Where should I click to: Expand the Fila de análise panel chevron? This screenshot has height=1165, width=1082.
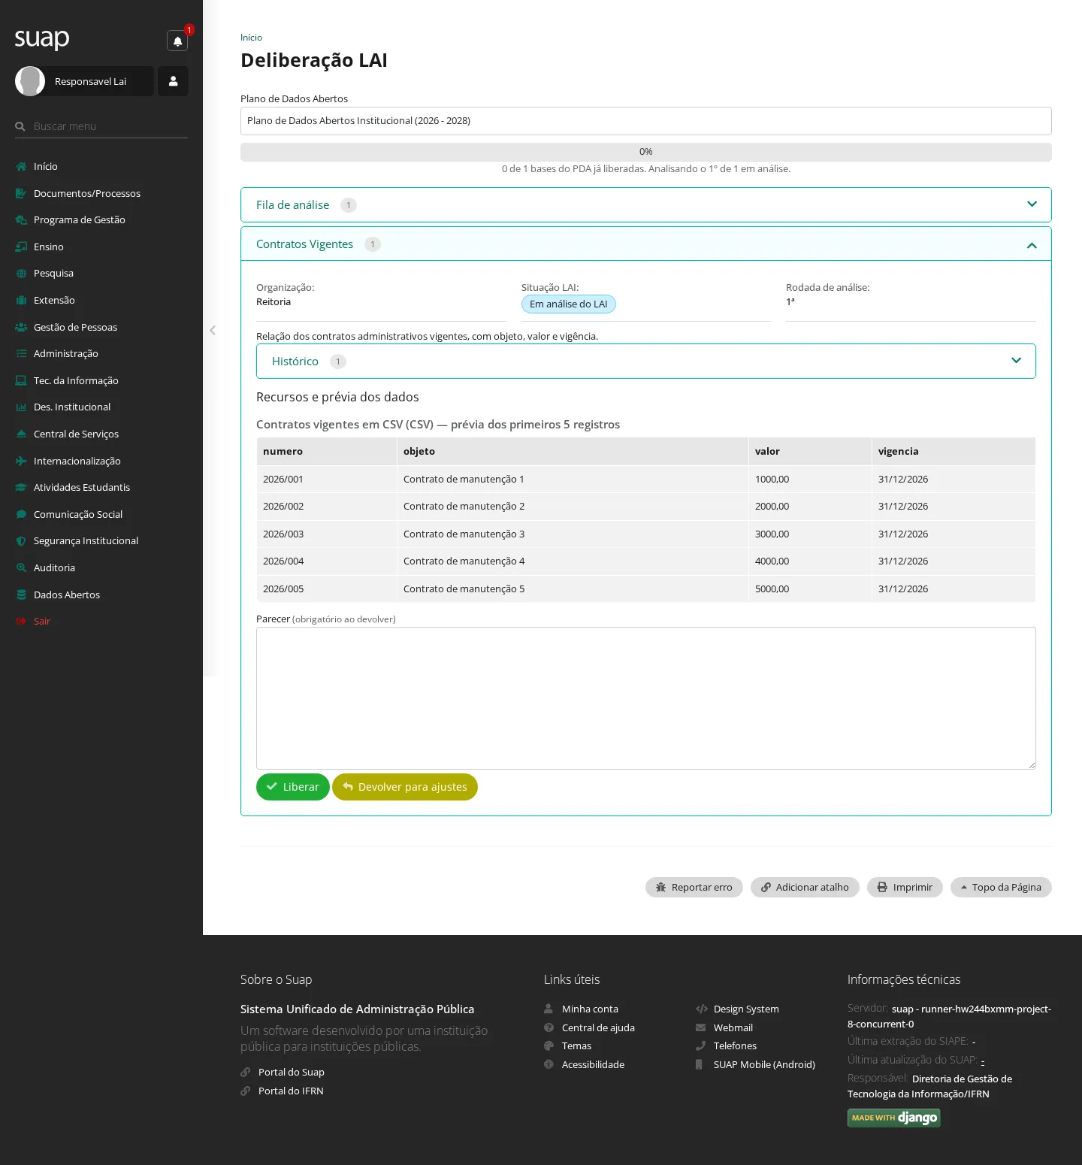click(x=1032, y=204)
